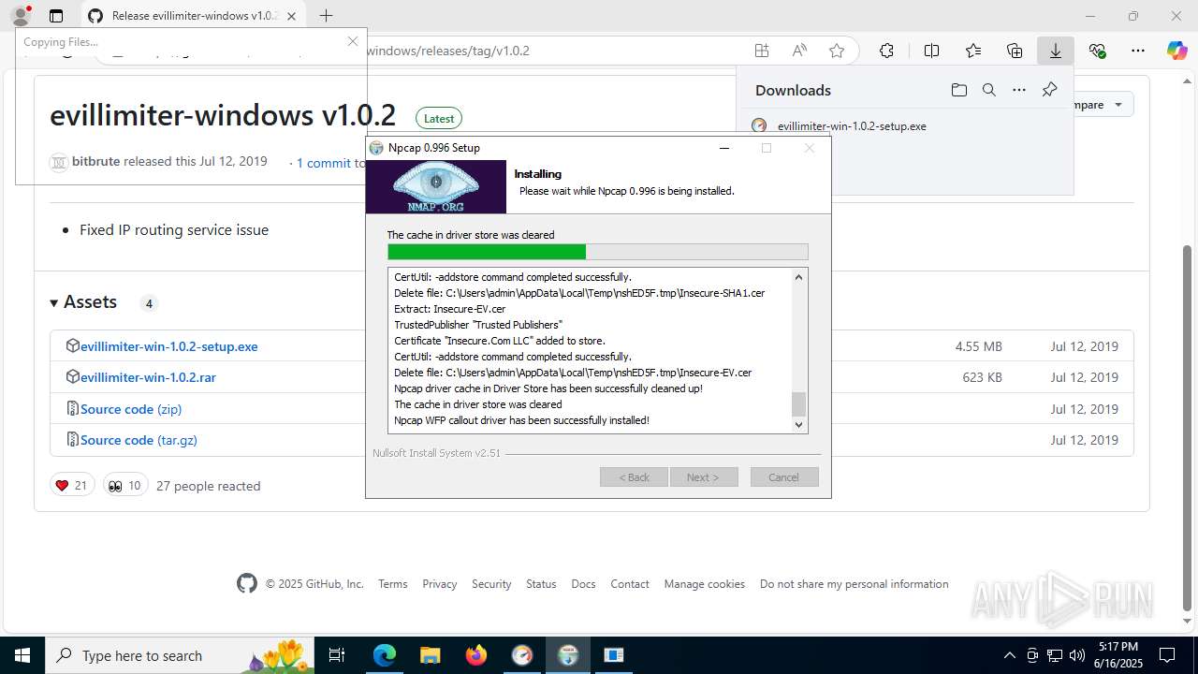Screen dimensions: 1198x674
Task: Open evillimiter-win-1.0.2-setup.exe in Downloads panel
Action: [x=852, y=126]
